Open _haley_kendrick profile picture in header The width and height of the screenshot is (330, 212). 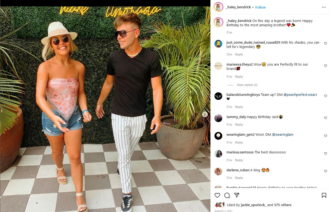pos(218,7)
